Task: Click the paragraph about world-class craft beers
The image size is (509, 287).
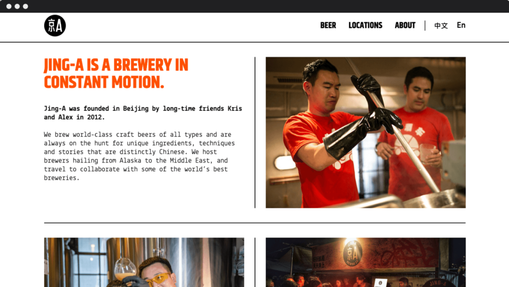Action: click(140, 156)
